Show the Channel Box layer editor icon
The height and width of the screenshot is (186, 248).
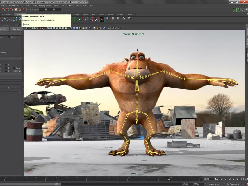pyautogui.click(x=247, y=10)
